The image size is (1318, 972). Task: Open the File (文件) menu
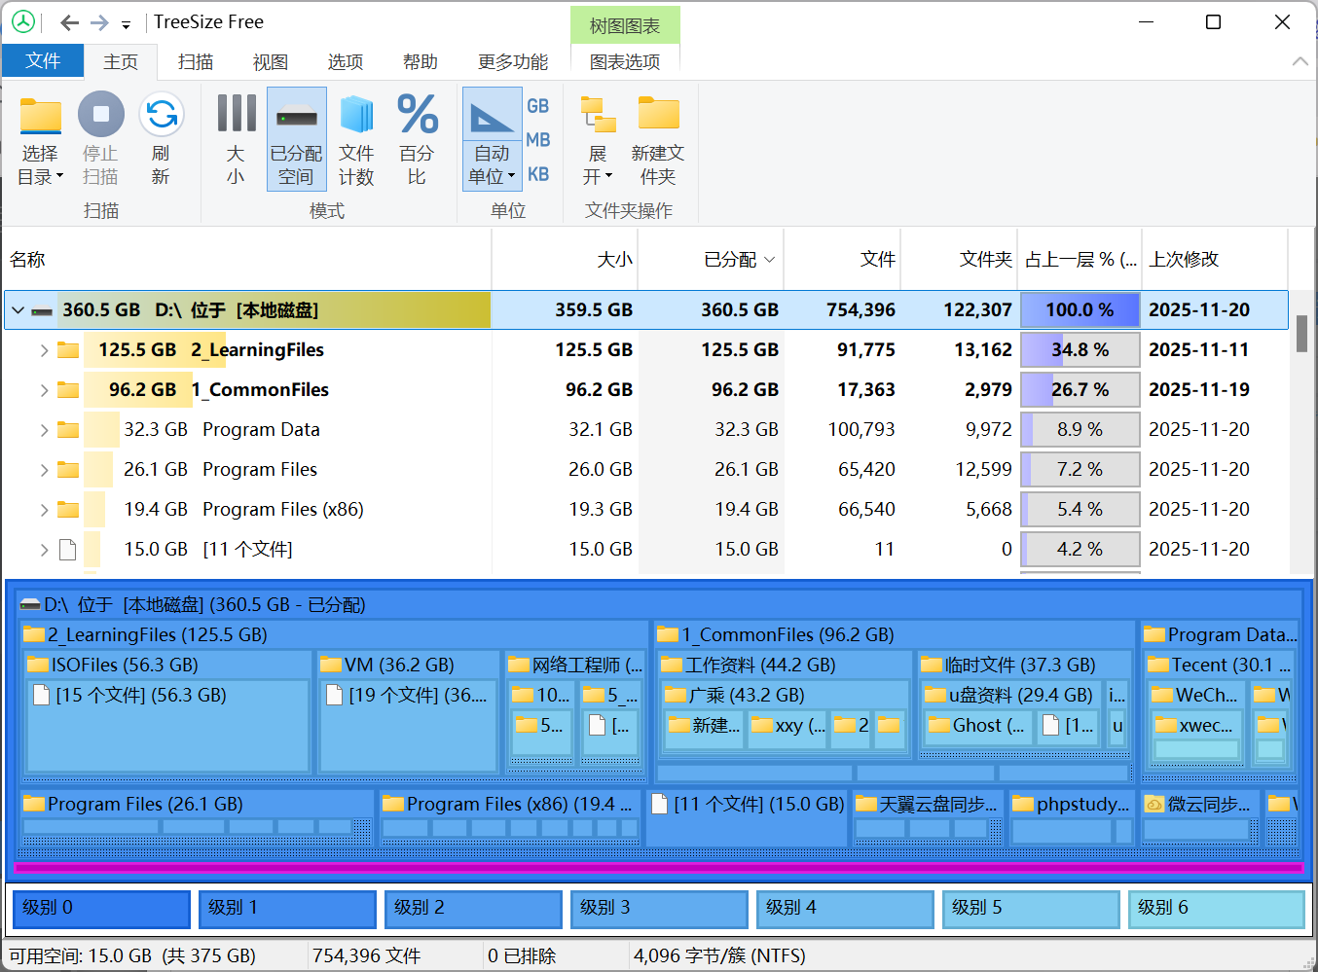43,61
